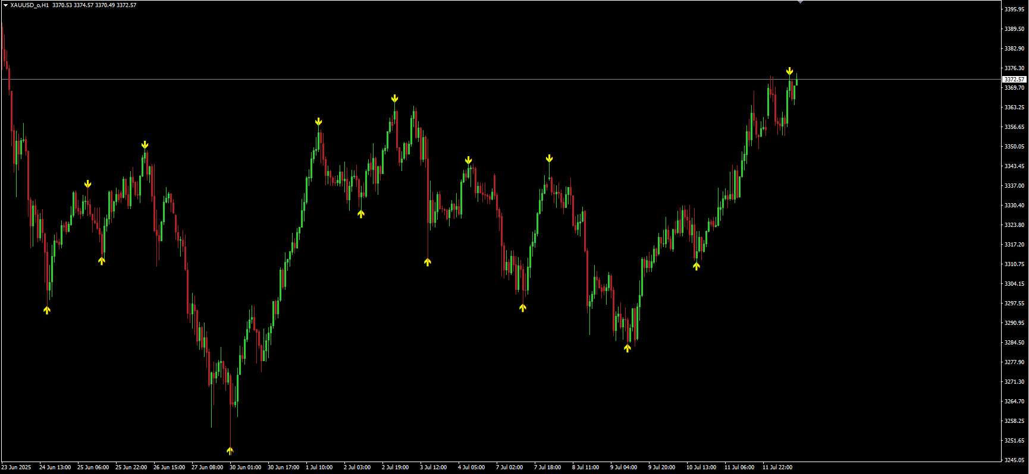The height and width of the screenshot is (474, 1029).
Task: Click the 23 Jun 2025 date label
Action: click(16, 467)
